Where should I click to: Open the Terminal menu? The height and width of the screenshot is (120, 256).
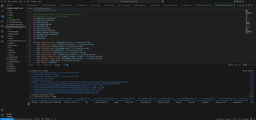point(34,1)
